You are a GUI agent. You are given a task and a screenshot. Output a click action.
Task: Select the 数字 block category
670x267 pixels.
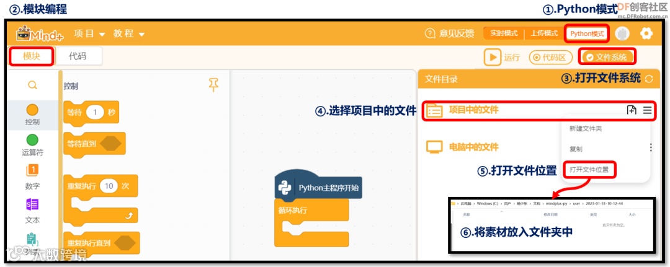click(32, 177)
